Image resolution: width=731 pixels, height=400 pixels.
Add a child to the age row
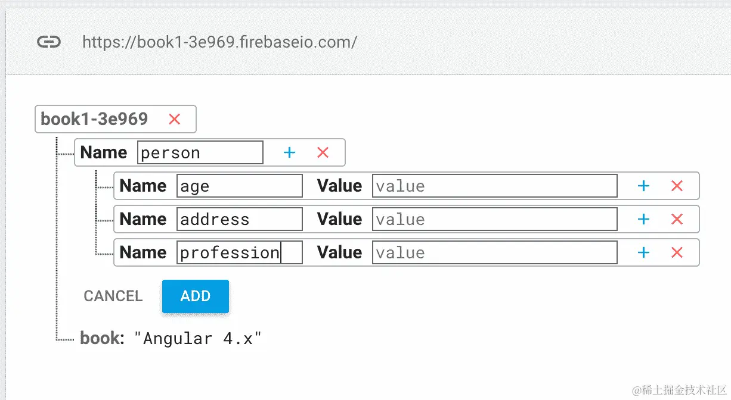coord(643,186)
